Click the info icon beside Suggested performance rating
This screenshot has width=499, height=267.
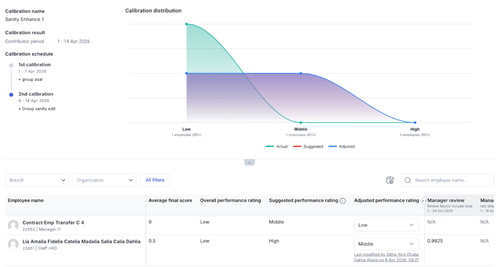pos(343,201)
